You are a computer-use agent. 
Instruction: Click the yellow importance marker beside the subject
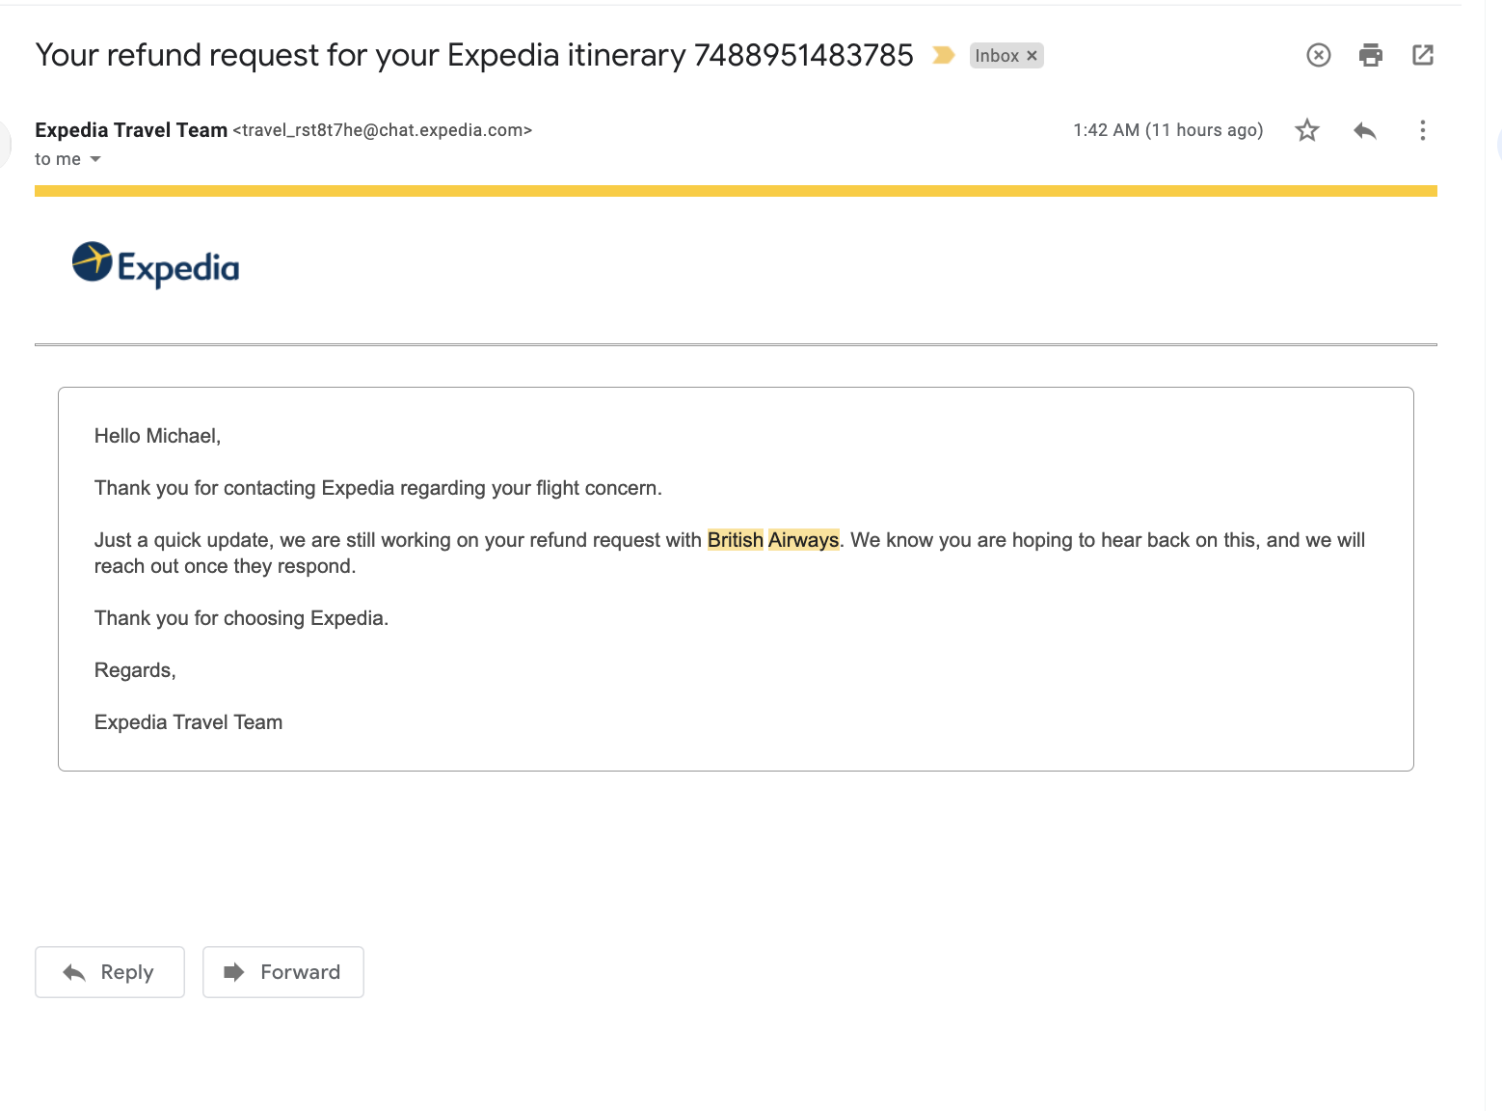(941, 55)
